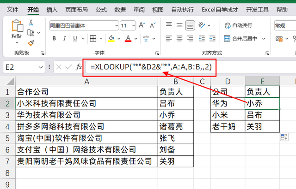Switch to the 公式 tab
This screenshot has width=296, height=189.
click(101, 10)
